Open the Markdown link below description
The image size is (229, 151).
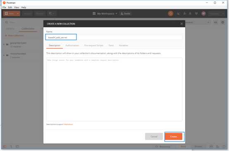pyautogui.click(x=68, y=124)
